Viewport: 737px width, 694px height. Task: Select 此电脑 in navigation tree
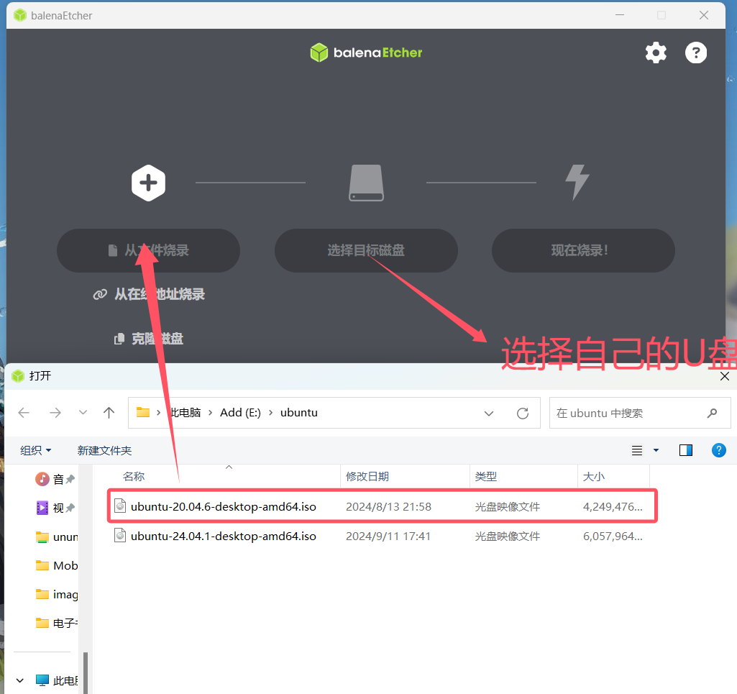pos(56,680)
